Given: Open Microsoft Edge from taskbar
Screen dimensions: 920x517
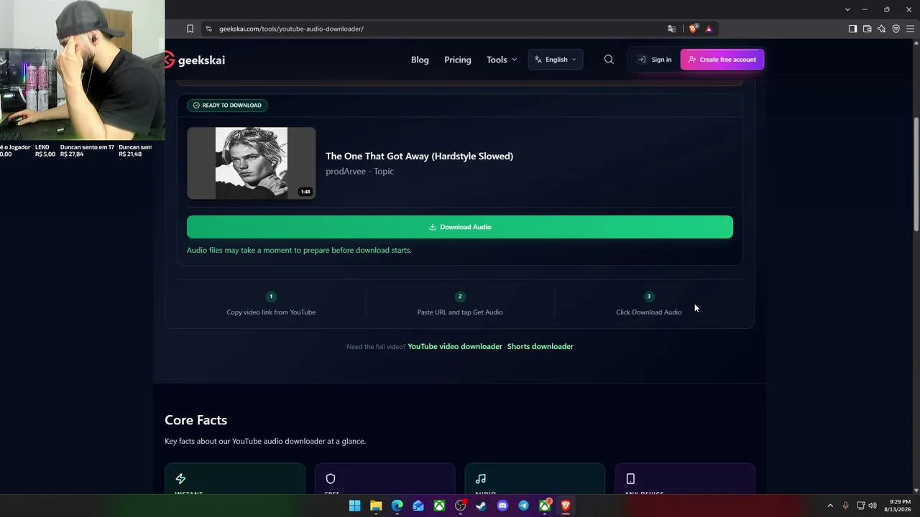Looking at the screenshot, I should [x=397, y=506].
